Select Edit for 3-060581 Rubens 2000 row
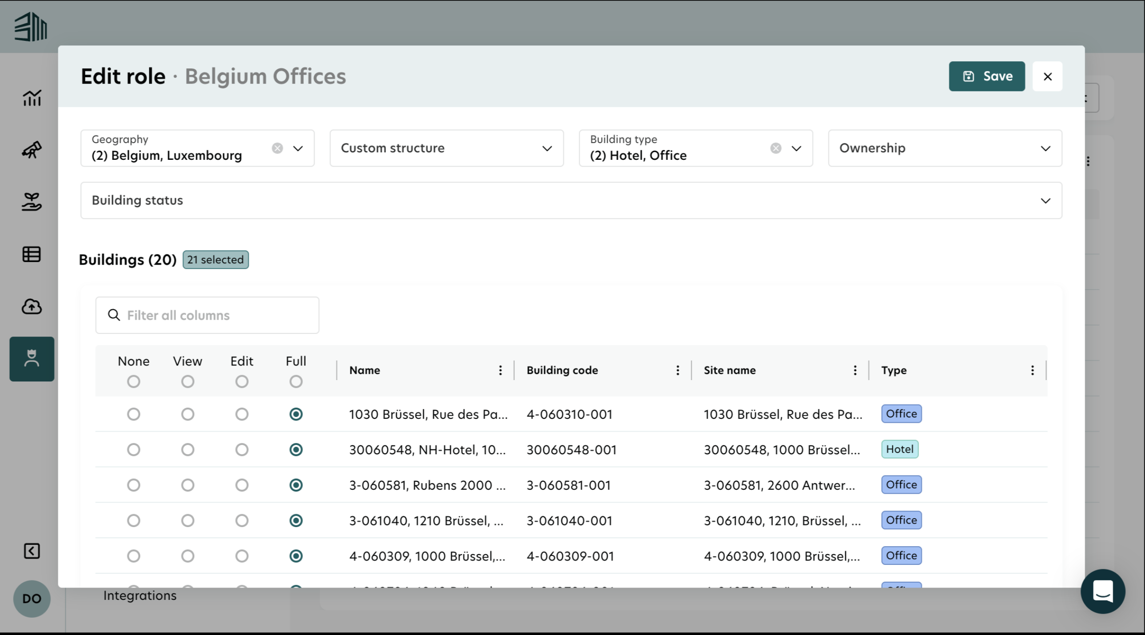 pyautogui.click(x=242, y=485)
